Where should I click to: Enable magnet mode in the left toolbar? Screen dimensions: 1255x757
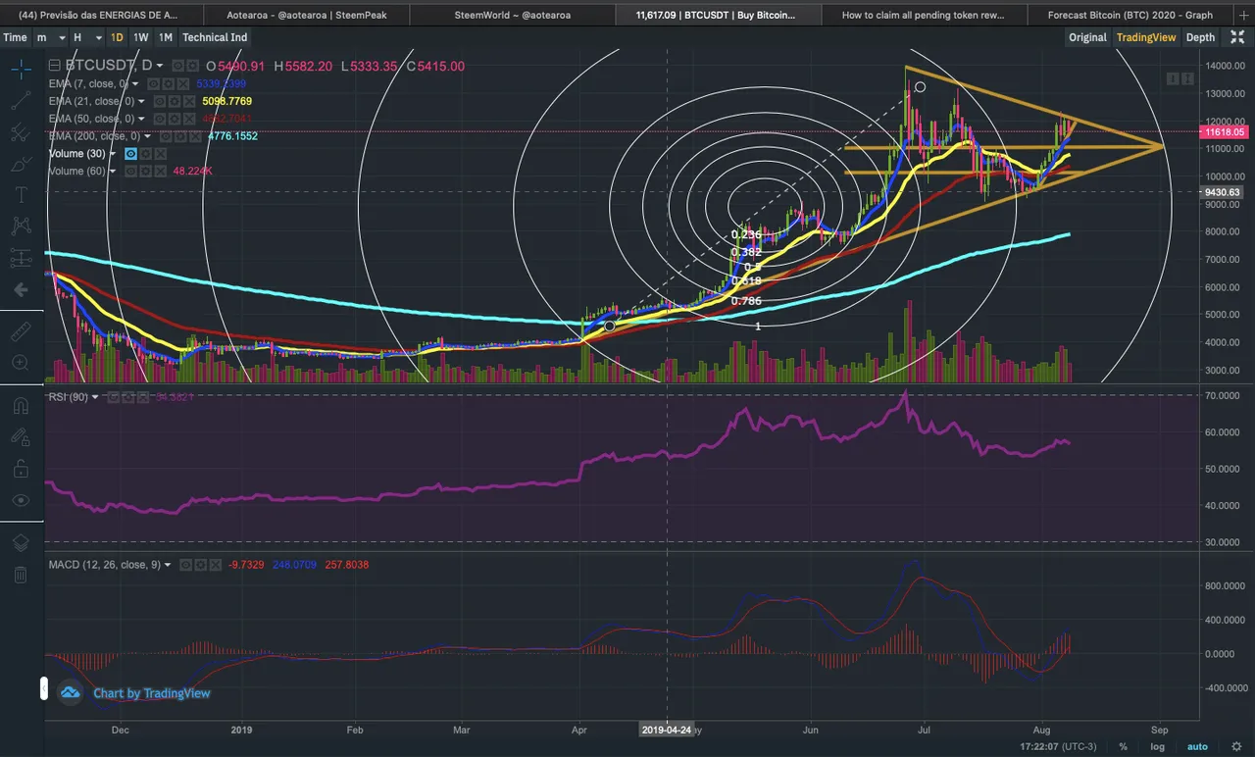pyautogui.click(x=21, y=405)
